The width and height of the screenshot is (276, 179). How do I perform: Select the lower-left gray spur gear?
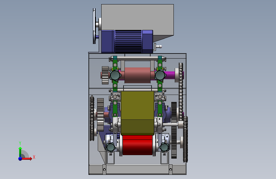tap(100, 115)
